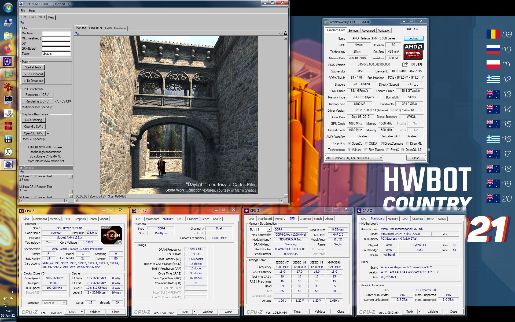Switch to Cinebench via blue sphere taskbar icon

8,164
